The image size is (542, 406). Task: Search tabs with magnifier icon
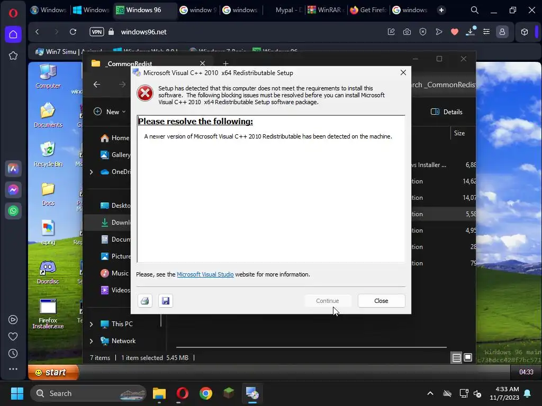475,10
